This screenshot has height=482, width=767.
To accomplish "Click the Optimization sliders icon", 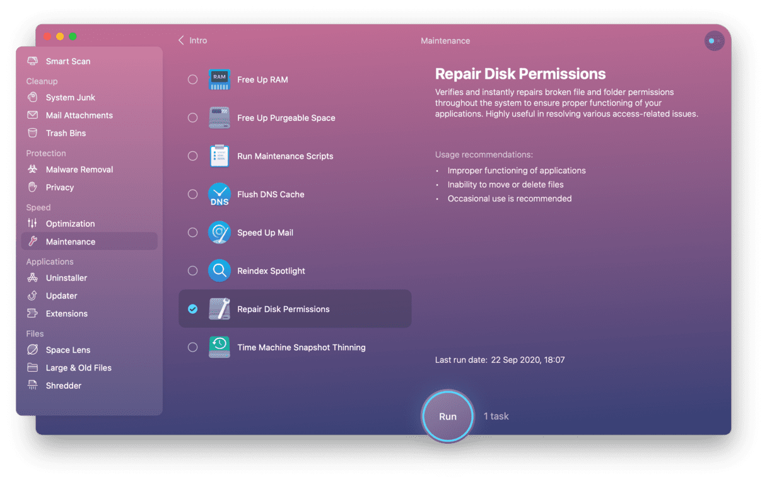I will 33,224.
